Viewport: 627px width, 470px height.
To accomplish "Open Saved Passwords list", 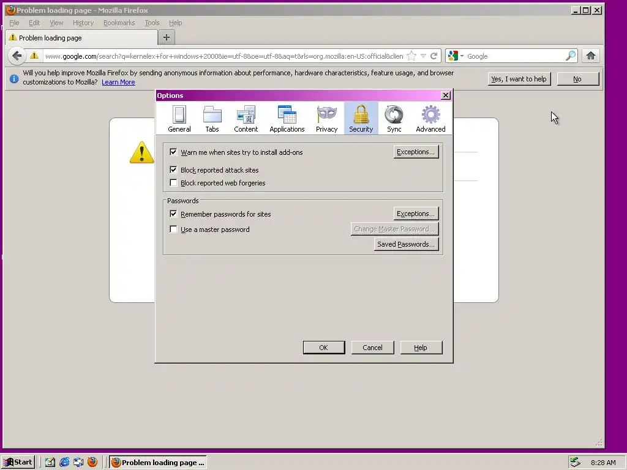I will tap(406, 244).
